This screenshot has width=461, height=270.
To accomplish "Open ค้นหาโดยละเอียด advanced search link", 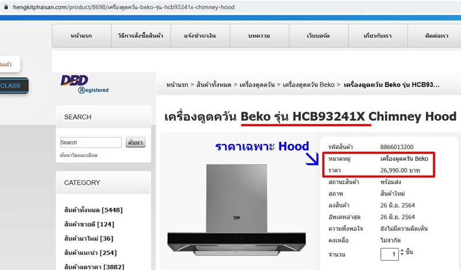I will [x=78, y=155].
